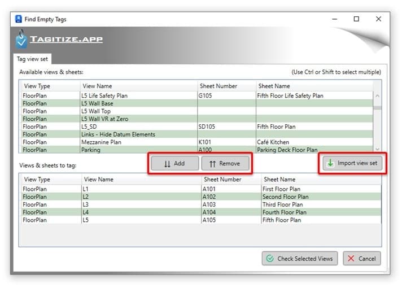Select the L2 row in views to tag
The image size is (402, 288).
pyautogui.click(x=201, y=197)
